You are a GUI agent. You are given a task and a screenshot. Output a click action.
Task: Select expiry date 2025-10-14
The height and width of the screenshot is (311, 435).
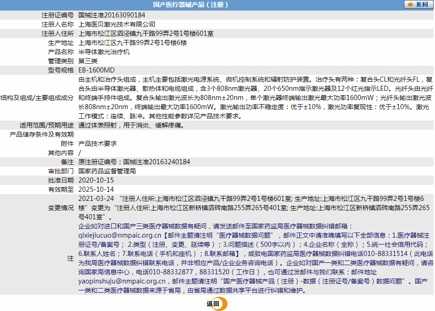click(96, 189)
